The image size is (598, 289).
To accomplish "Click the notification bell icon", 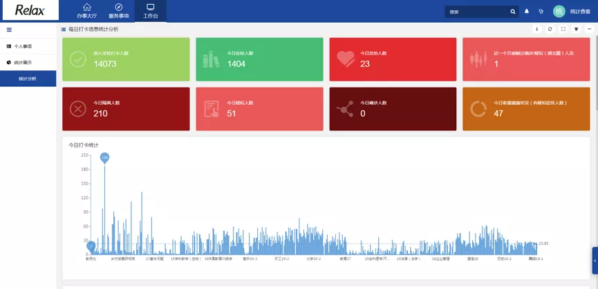I will coord(527,12).
